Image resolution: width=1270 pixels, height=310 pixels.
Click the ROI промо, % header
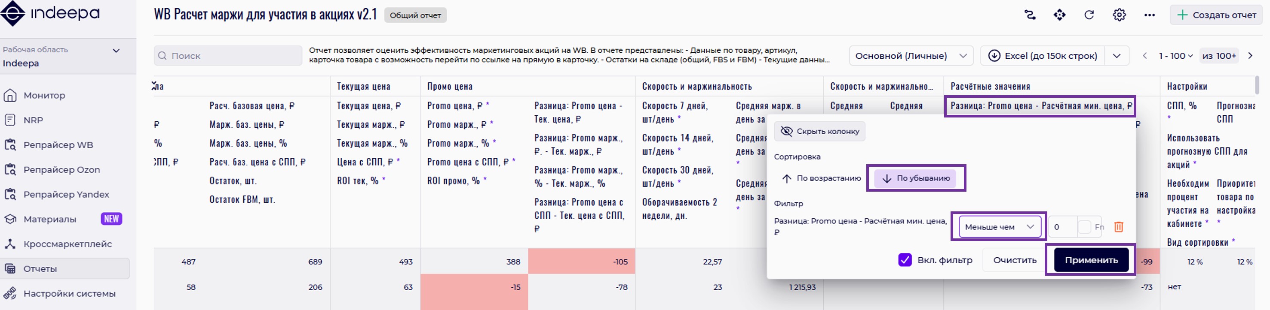tap(457, 181)
